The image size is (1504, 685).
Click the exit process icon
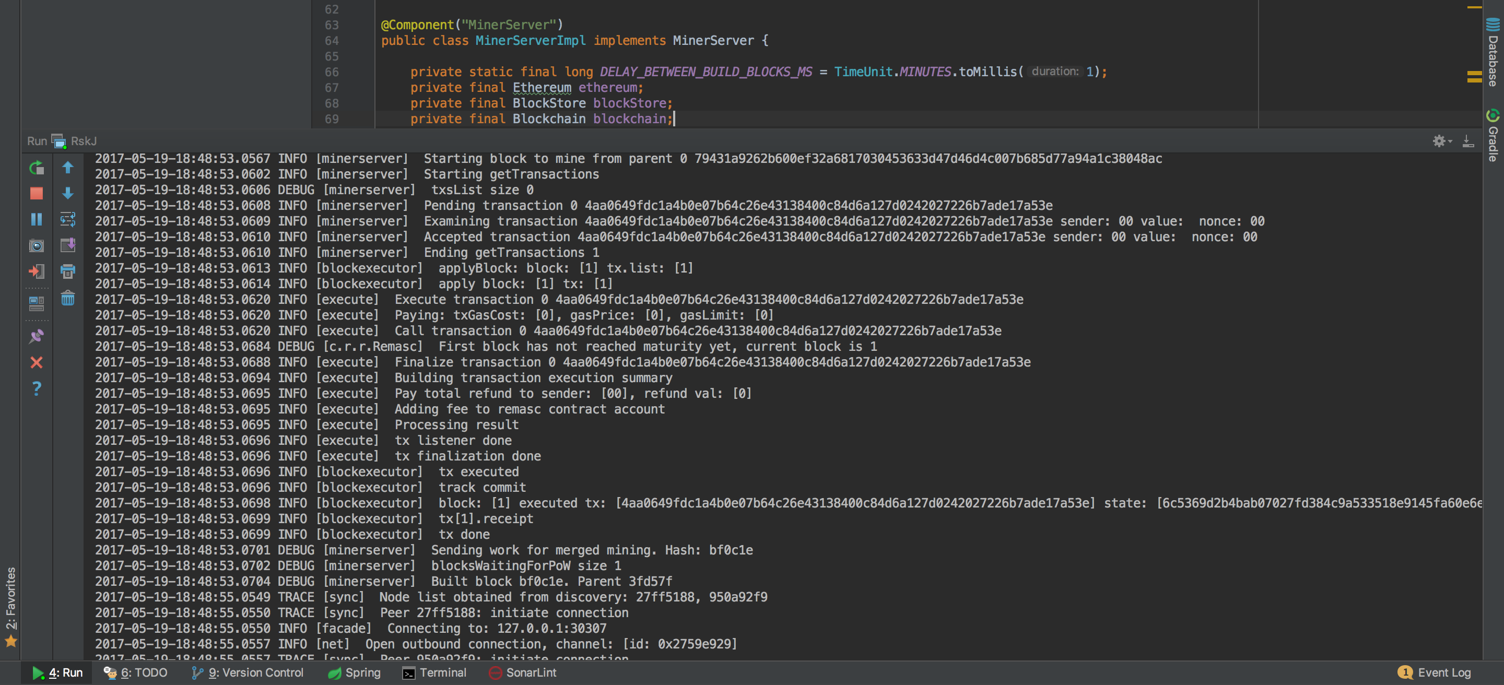click(x=36, y=271)
